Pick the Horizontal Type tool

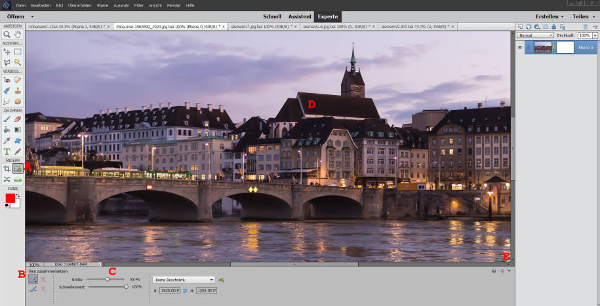(7, 151)
